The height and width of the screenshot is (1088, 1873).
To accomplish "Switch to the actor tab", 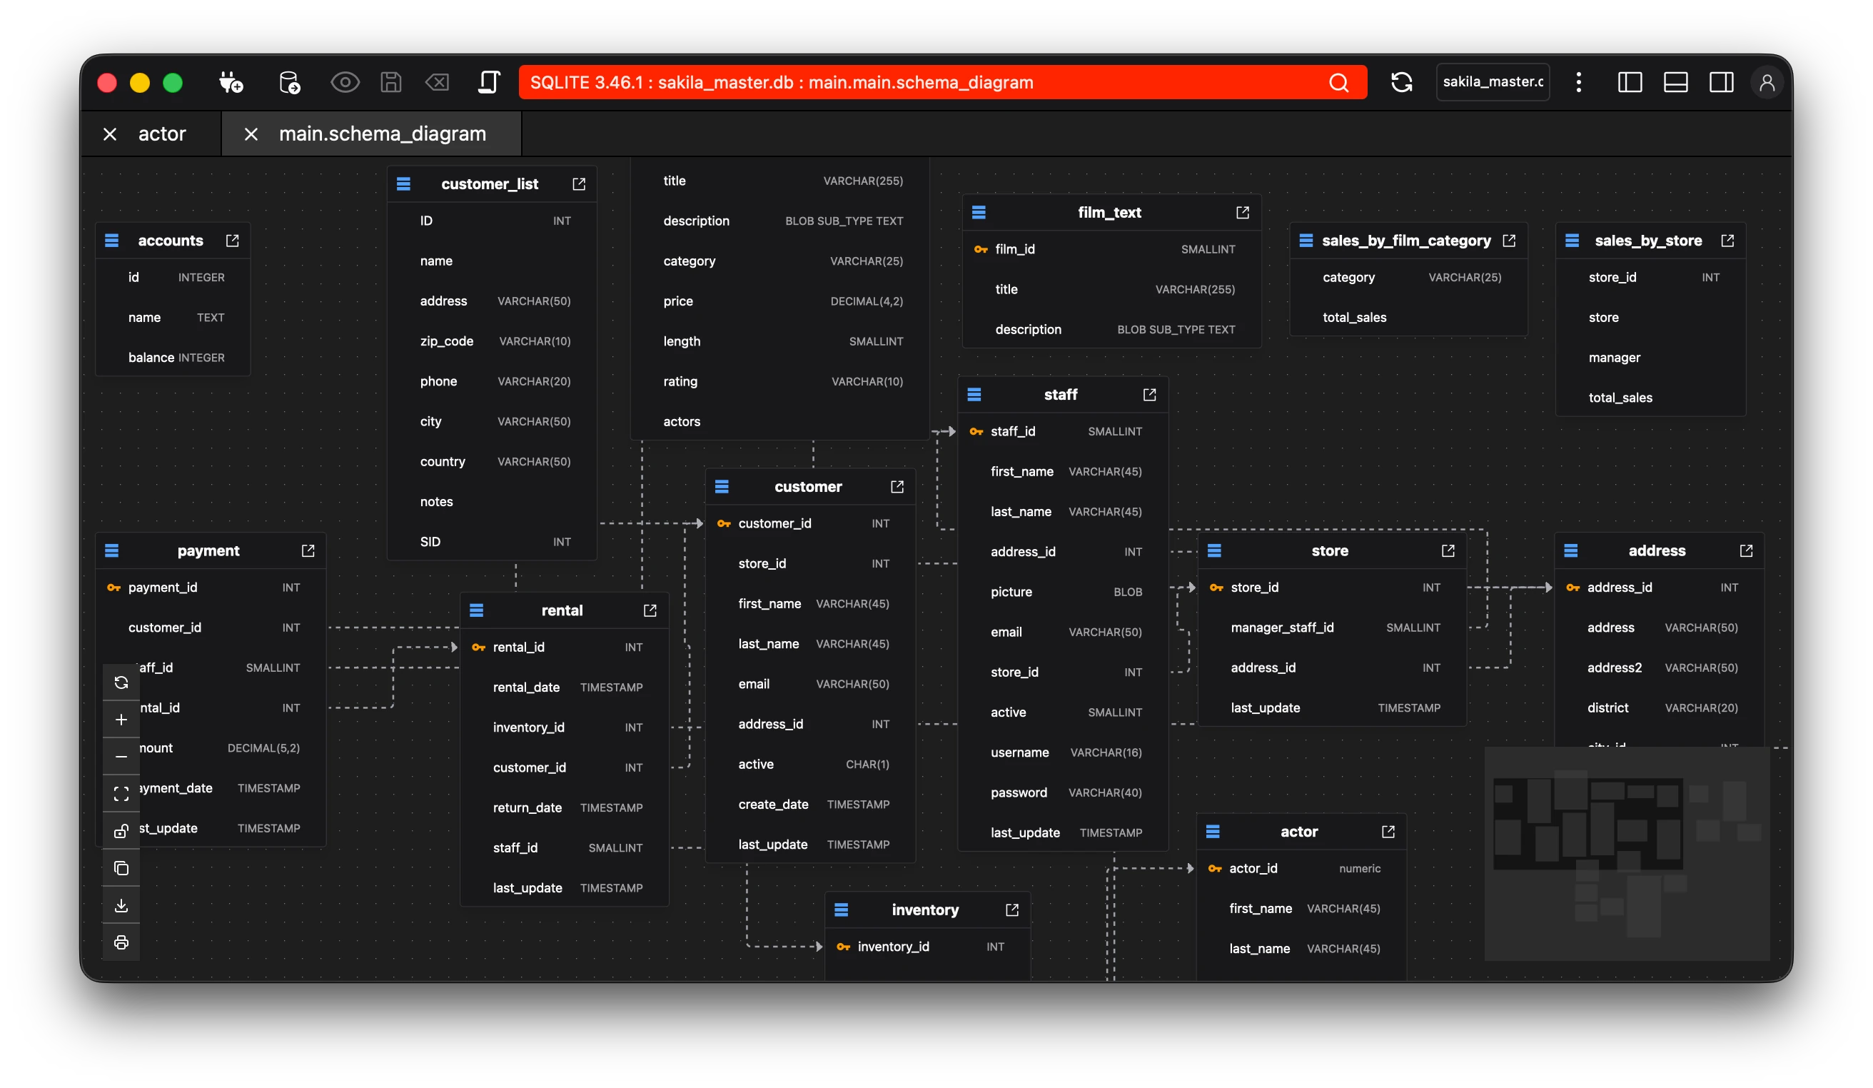I will (x=162, y=134).
